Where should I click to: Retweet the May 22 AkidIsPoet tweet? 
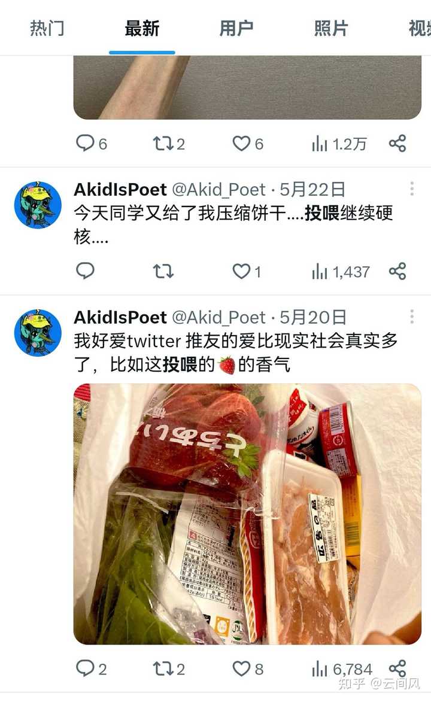[x=163, y=271]
